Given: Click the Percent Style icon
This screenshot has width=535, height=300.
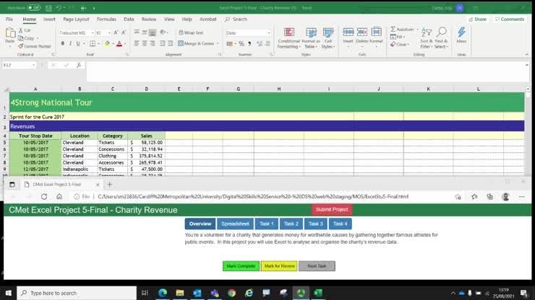Looking at the screenshot, I should coord(241,43).
